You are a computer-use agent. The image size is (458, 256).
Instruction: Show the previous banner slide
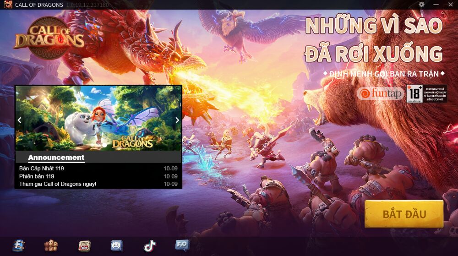pos(20,120)
